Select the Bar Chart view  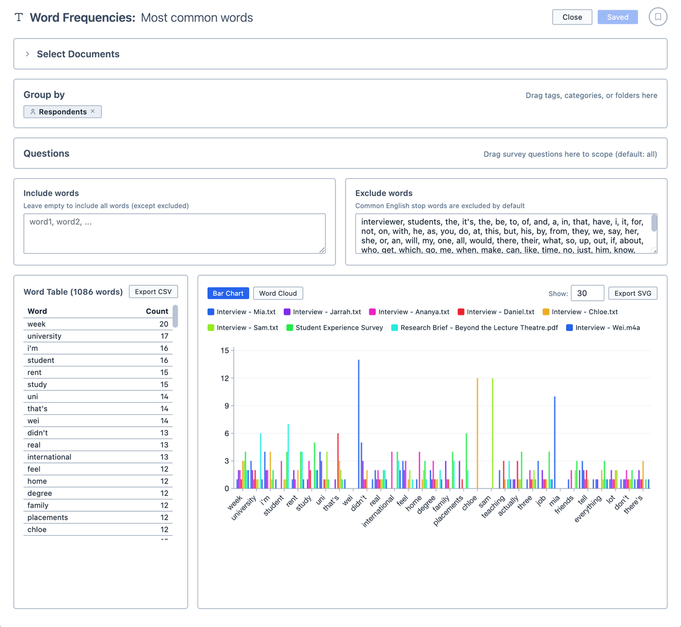228,293
